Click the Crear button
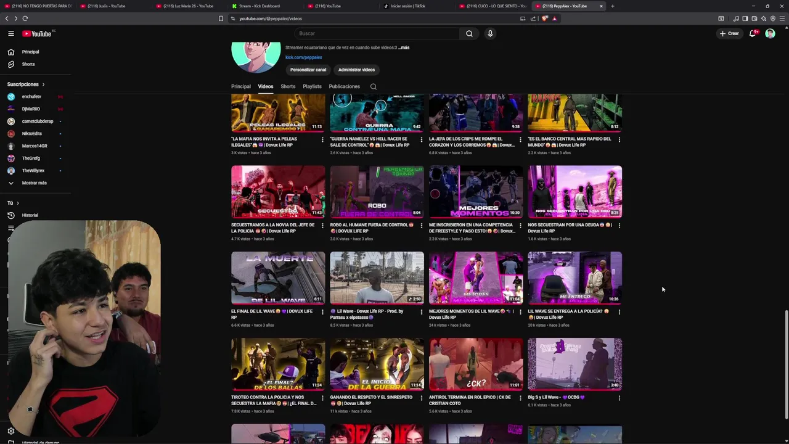 (x=729, y=33)
